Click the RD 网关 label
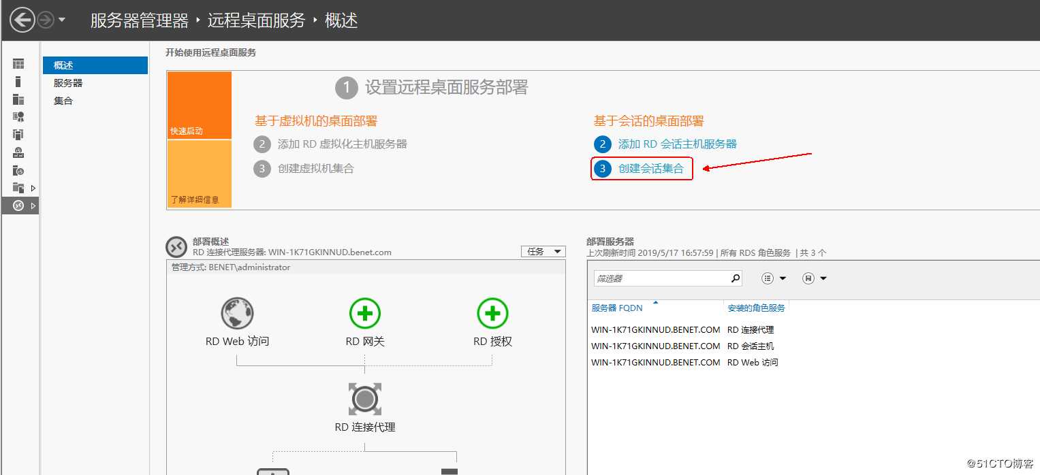The height and width of the screenshot is (475, 1040). tap(365, 342)
